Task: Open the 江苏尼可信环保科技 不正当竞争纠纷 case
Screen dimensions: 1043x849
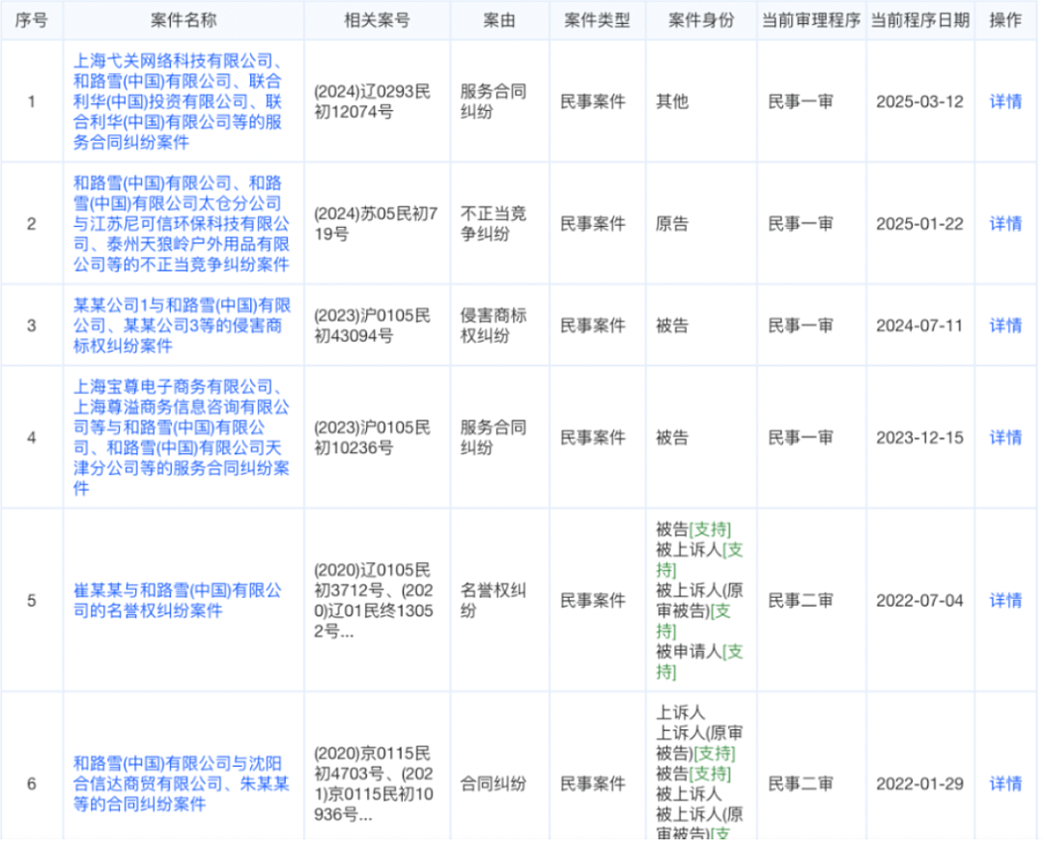Action: tap(182, 224)
